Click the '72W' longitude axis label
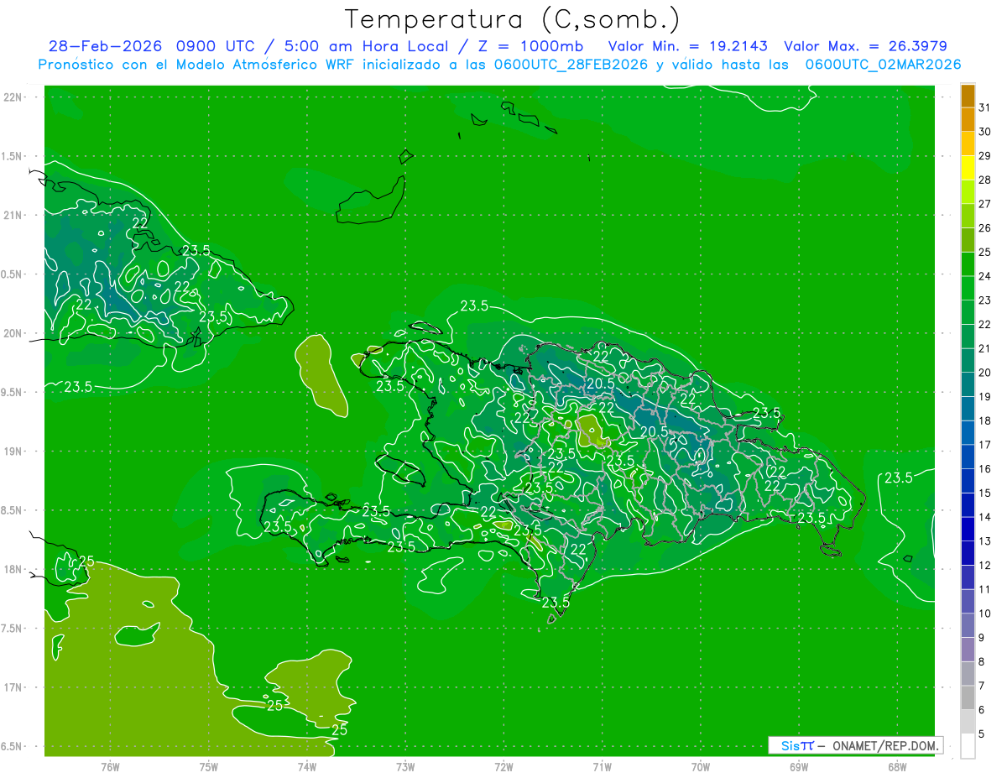The image size is (1007, 778). pos(504,768)
